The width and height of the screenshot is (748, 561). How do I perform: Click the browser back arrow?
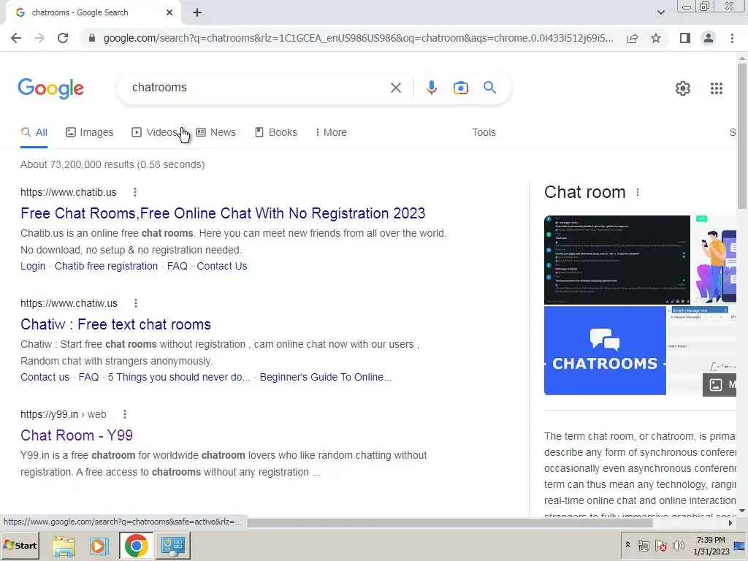[16, 38]
